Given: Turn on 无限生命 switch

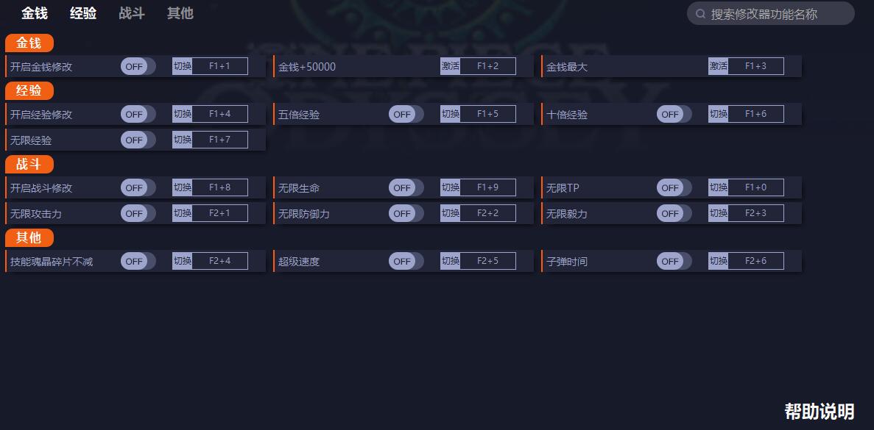Looking at the screenshot, I should point(406,188).
